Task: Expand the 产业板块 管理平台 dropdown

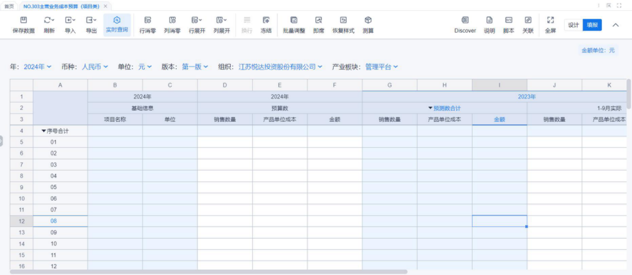Action: tap(381, 67)
